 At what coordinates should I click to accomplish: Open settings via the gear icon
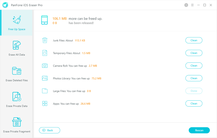pos(186,5)
